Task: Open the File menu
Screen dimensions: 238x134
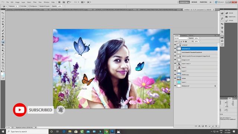Action: (7, 2)
